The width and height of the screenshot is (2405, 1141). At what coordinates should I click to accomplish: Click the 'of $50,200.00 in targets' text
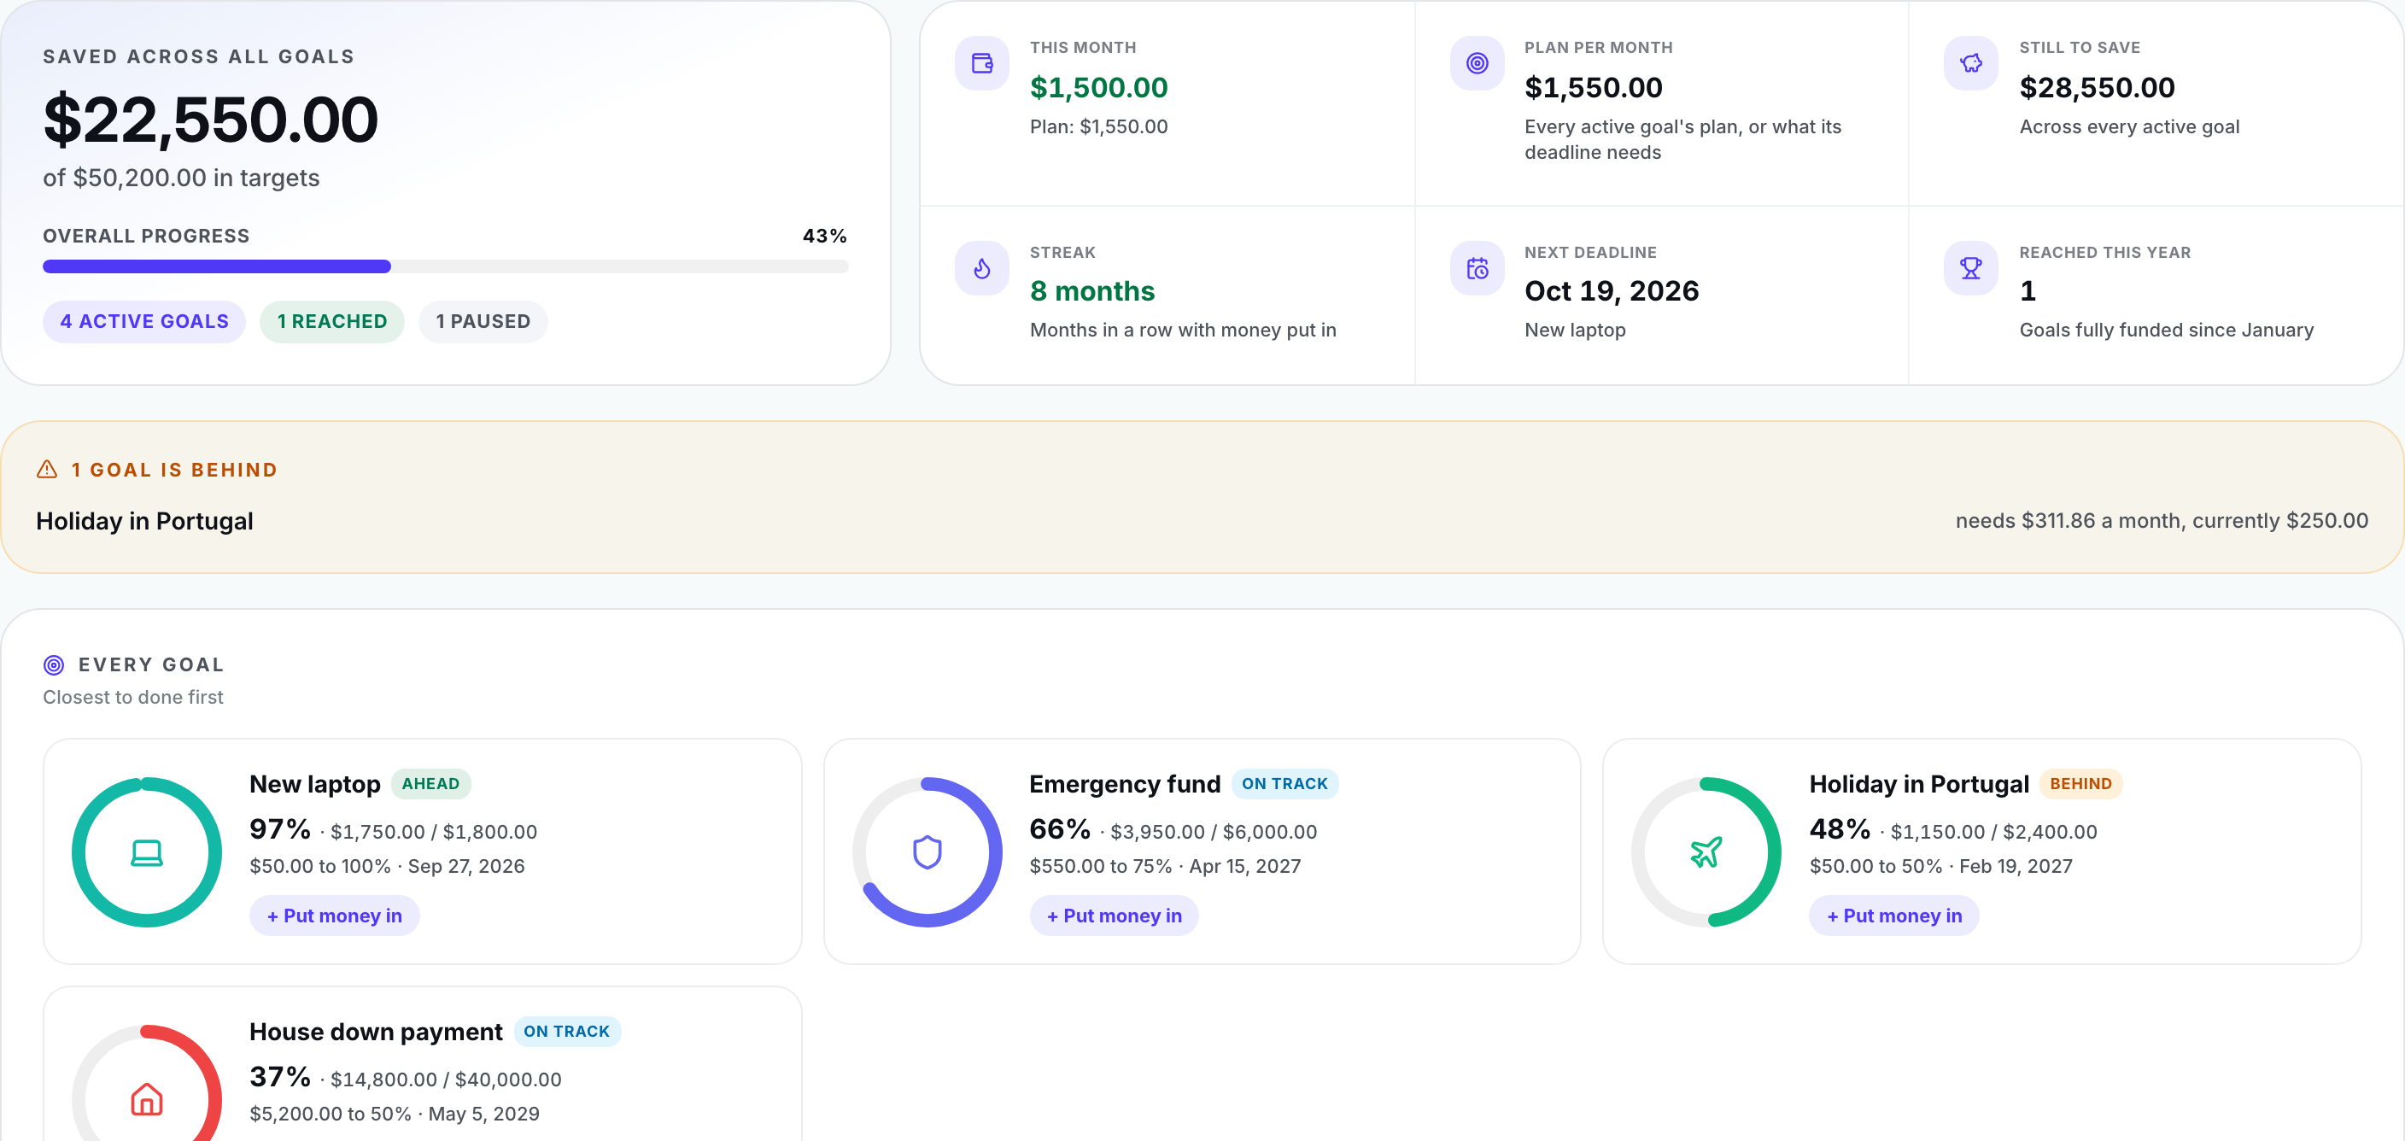[x=181, y=178]
